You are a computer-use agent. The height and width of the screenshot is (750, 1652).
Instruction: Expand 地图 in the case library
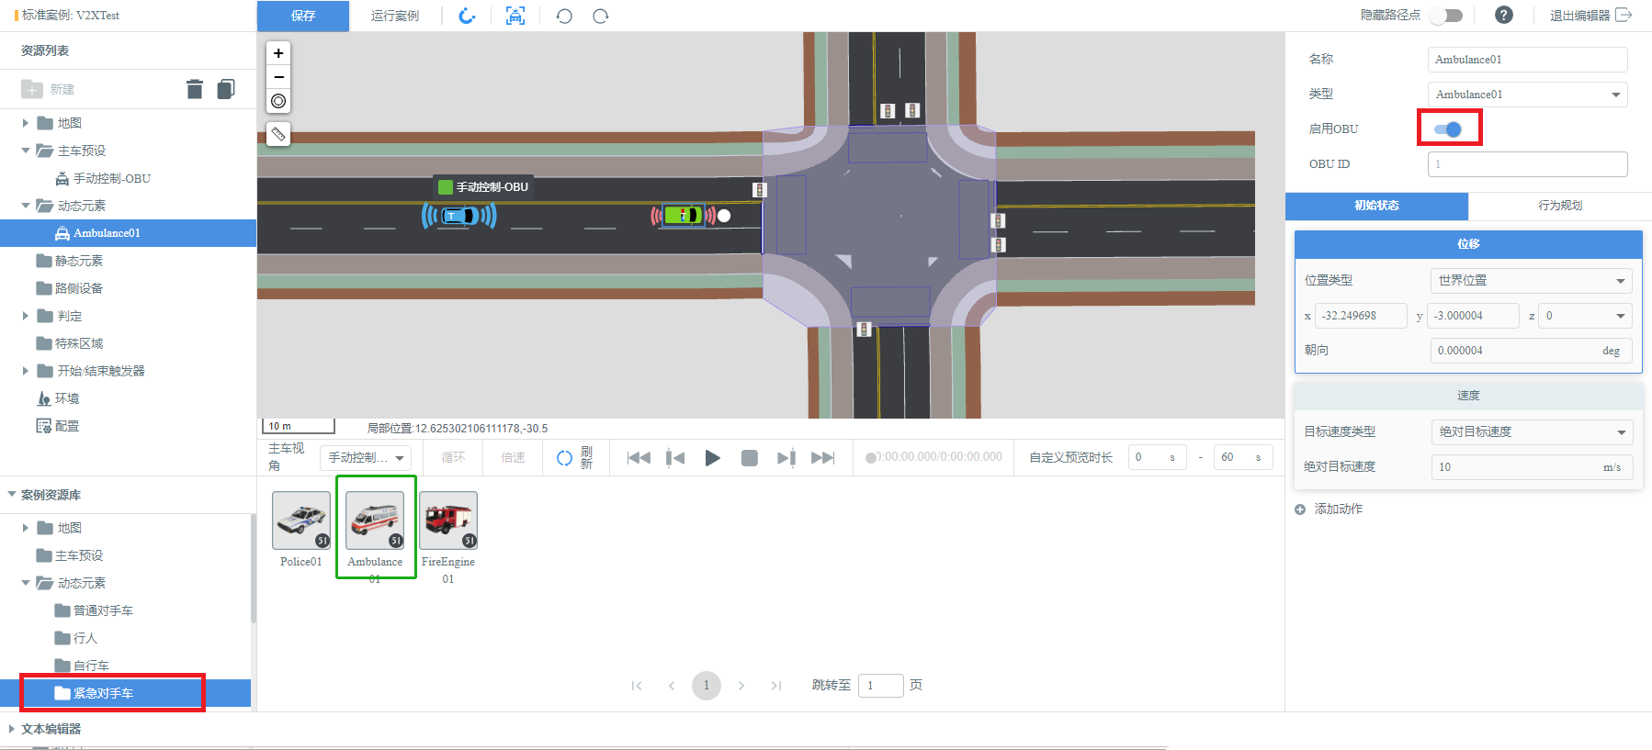[26, 528]
